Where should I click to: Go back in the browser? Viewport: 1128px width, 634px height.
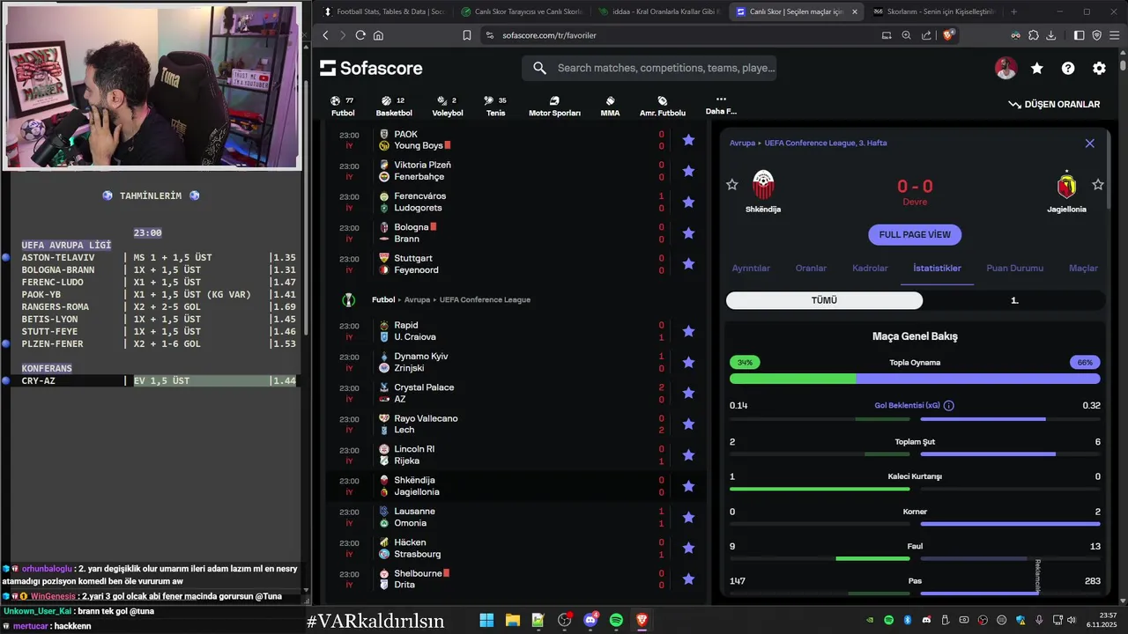[x=325, y=35]
